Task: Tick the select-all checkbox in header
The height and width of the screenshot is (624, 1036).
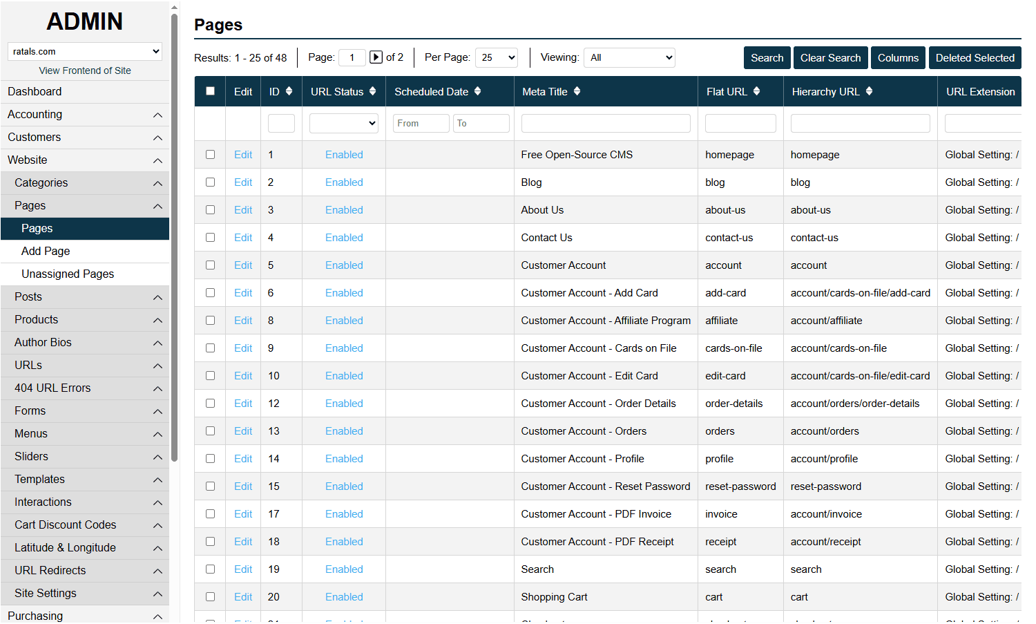Action: tap(210, 91)
